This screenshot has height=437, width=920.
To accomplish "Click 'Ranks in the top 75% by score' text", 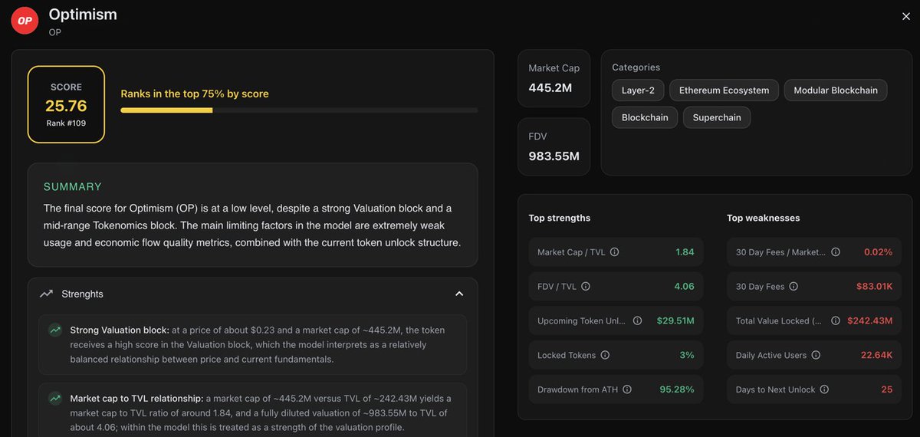I will coord(195,94).
